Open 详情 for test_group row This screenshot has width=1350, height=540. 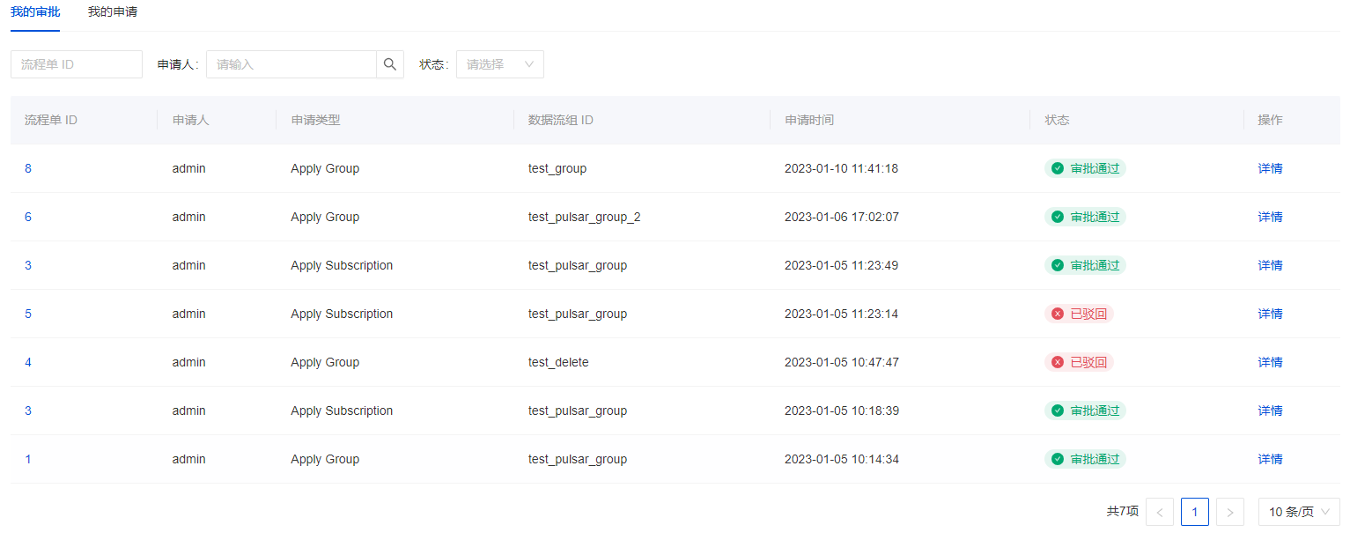[x=1270, y=168]
